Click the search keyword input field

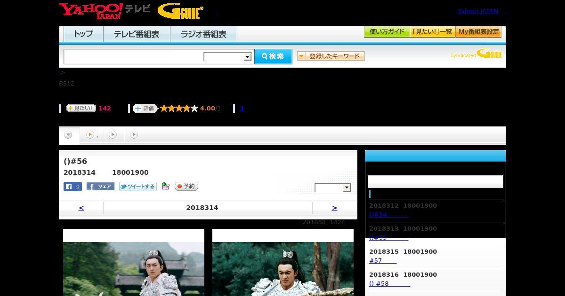coord(133,56)
